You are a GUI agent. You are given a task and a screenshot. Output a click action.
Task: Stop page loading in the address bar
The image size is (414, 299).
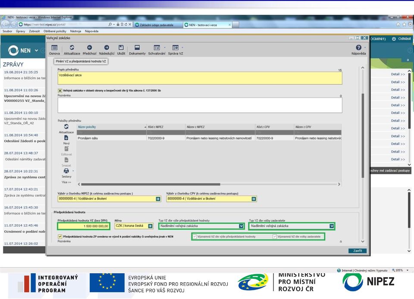click(130, 25)
